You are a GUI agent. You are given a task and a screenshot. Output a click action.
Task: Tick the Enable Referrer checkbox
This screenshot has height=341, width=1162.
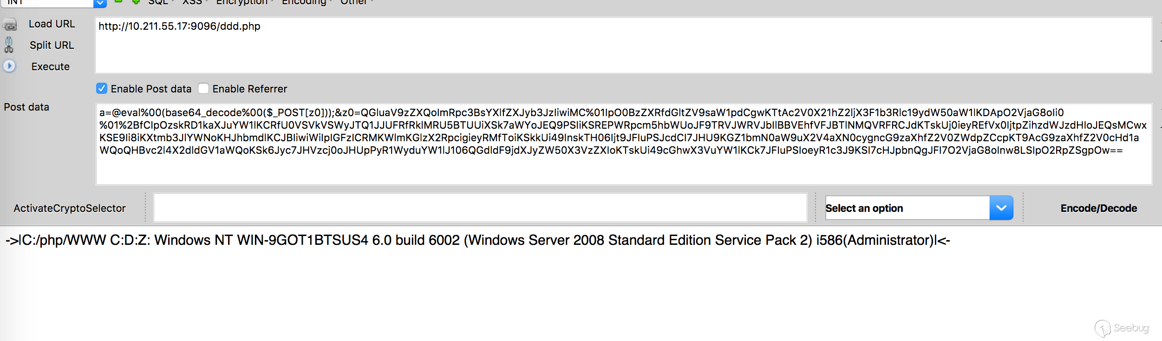203,88
